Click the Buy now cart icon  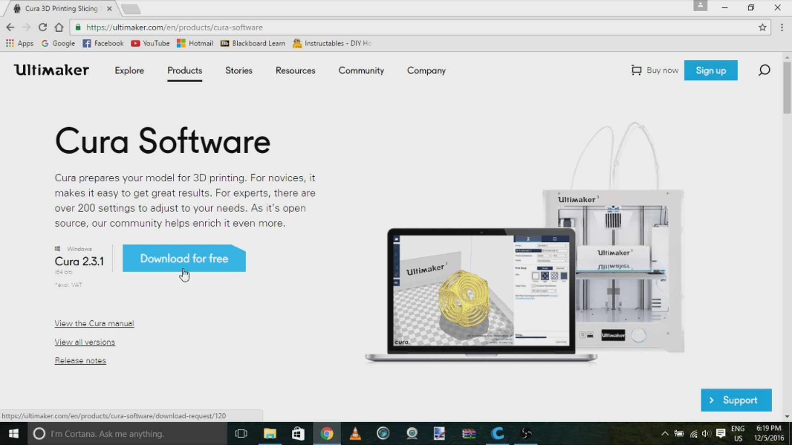[x=636, y=70]
